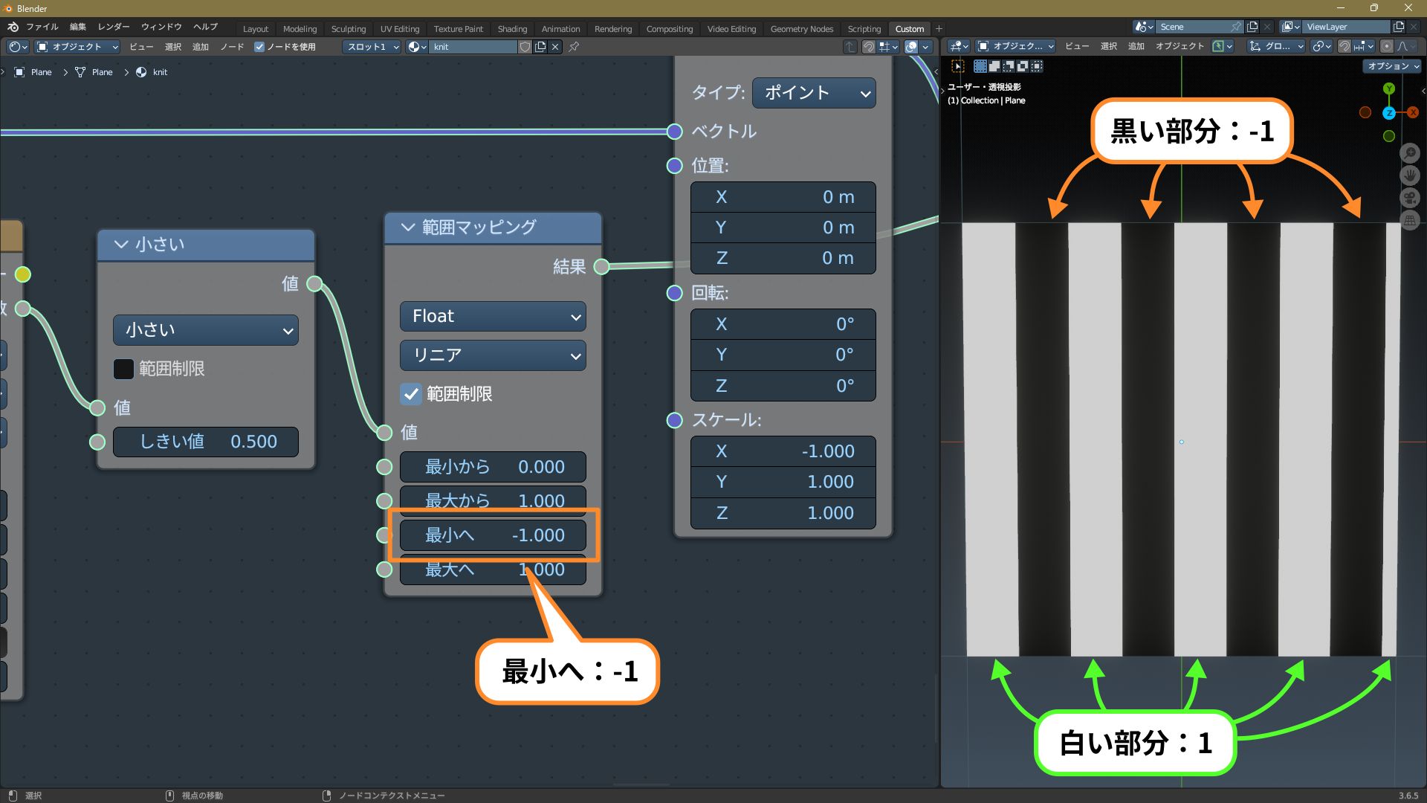Toggle camera view with the camera gizmo icon
Image resolution: width=1427 pixels, height=803 pixels.
coord(1409,198)
